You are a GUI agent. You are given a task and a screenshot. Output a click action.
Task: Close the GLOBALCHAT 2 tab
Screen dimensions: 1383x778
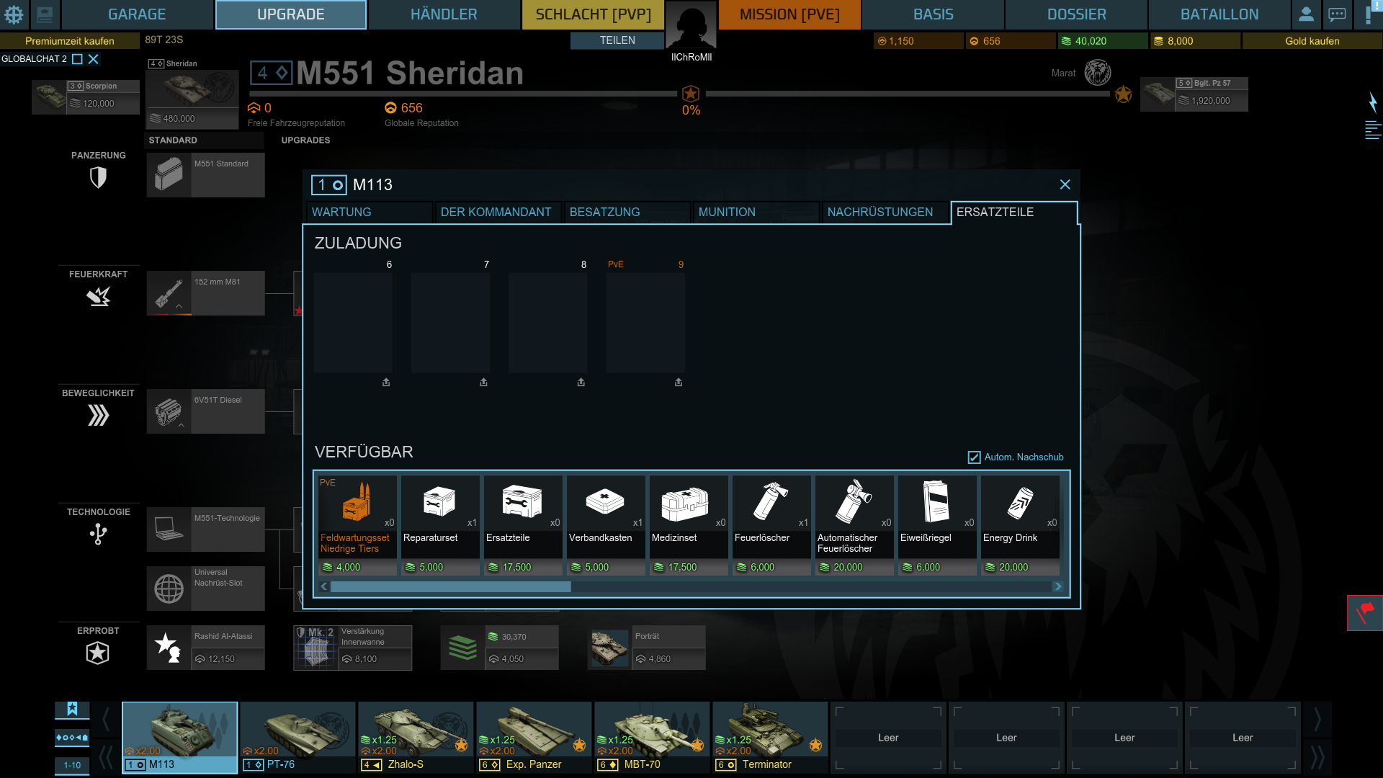94,59
